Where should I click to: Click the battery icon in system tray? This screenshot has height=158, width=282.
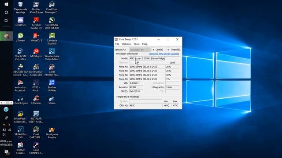tap(4, 129)
